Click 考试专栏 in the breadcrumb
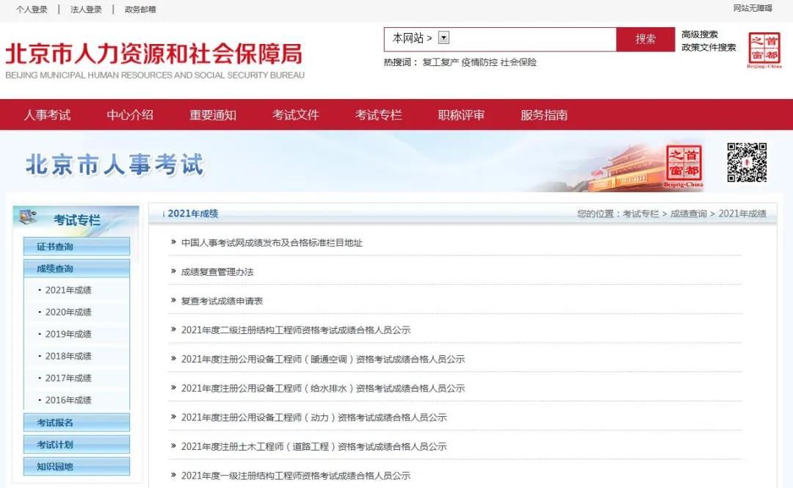The image size is (793, 488). (641, 214)
